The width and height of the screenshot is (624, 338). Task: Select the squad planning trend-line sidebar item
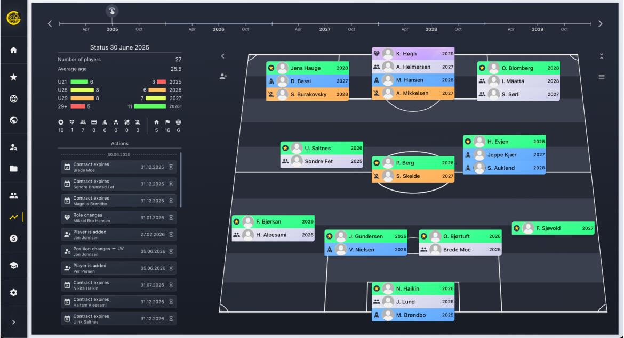(13, 217)
